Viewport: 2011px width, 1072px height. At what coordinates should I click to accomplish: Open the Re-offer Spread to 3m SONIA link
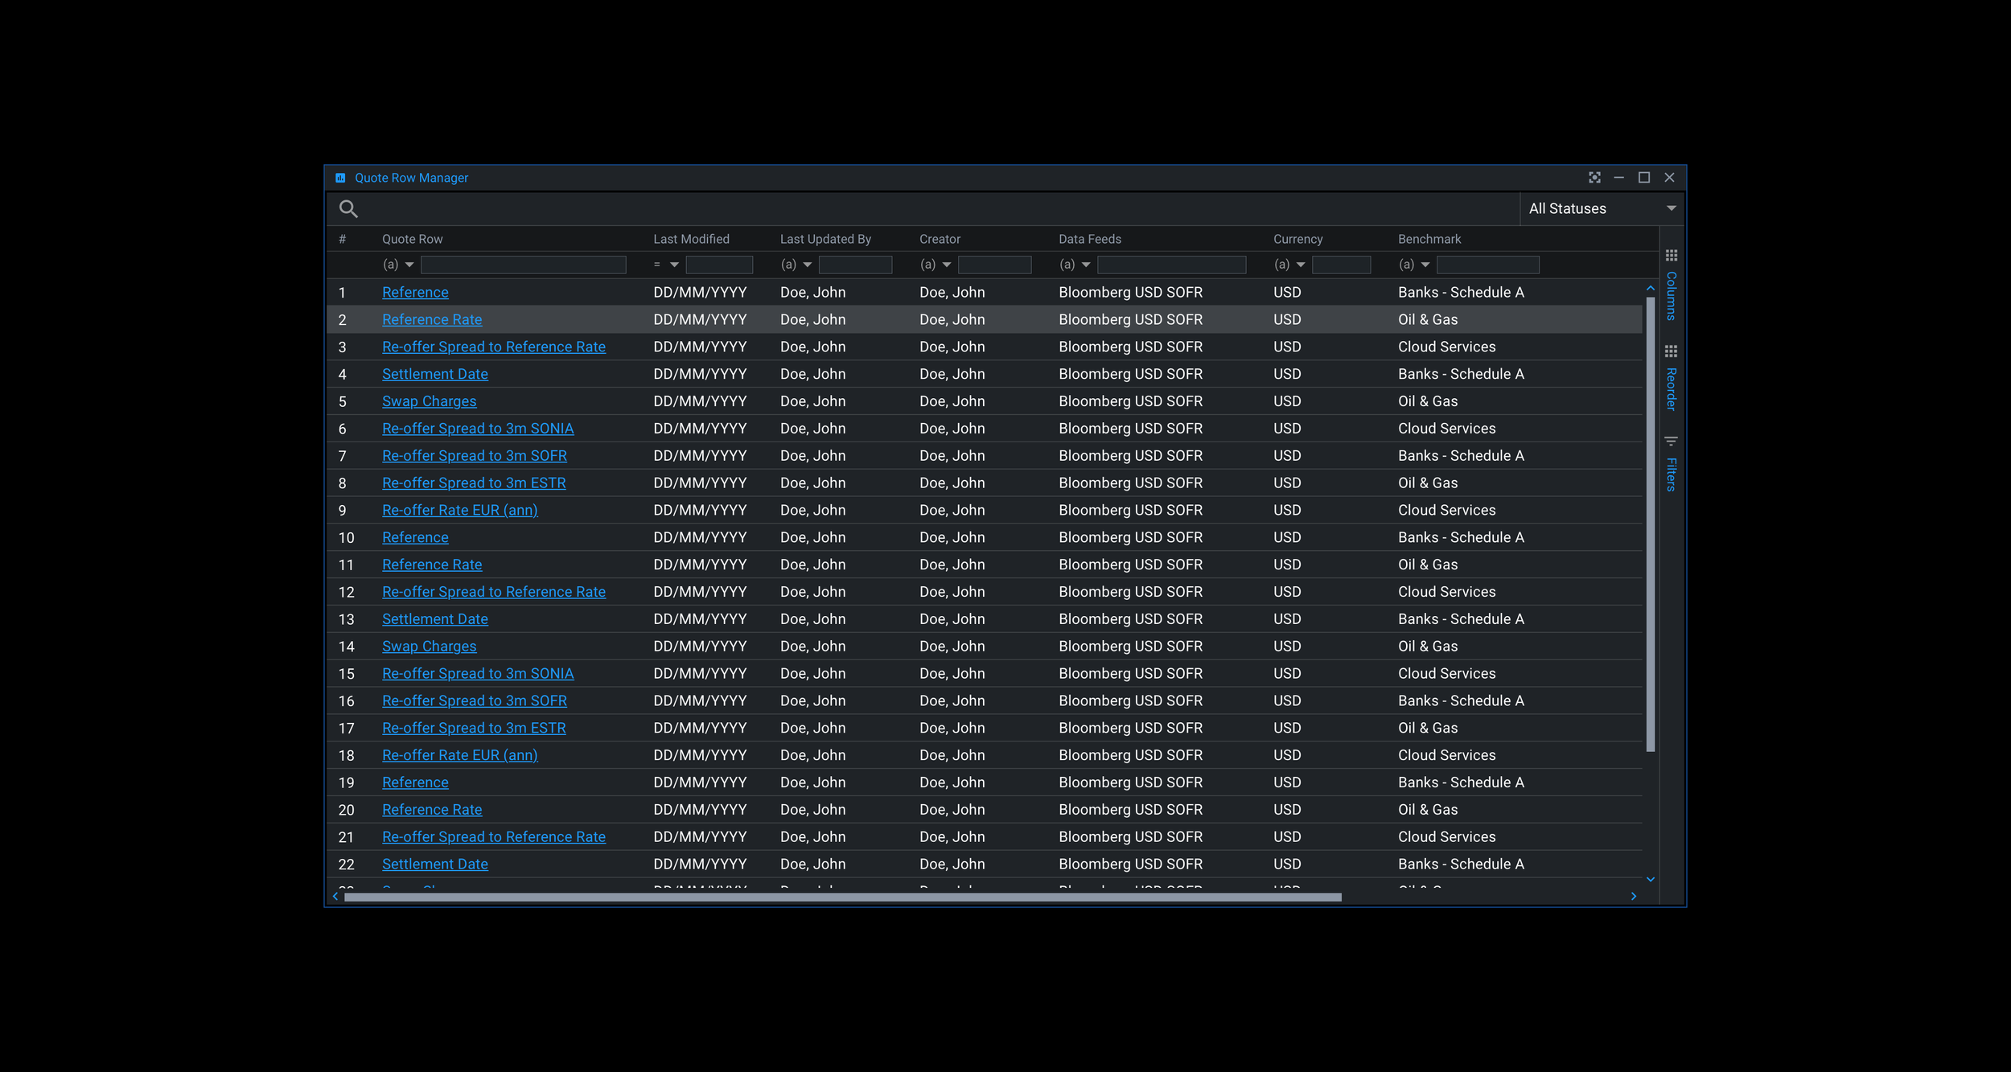pos(479,428)
